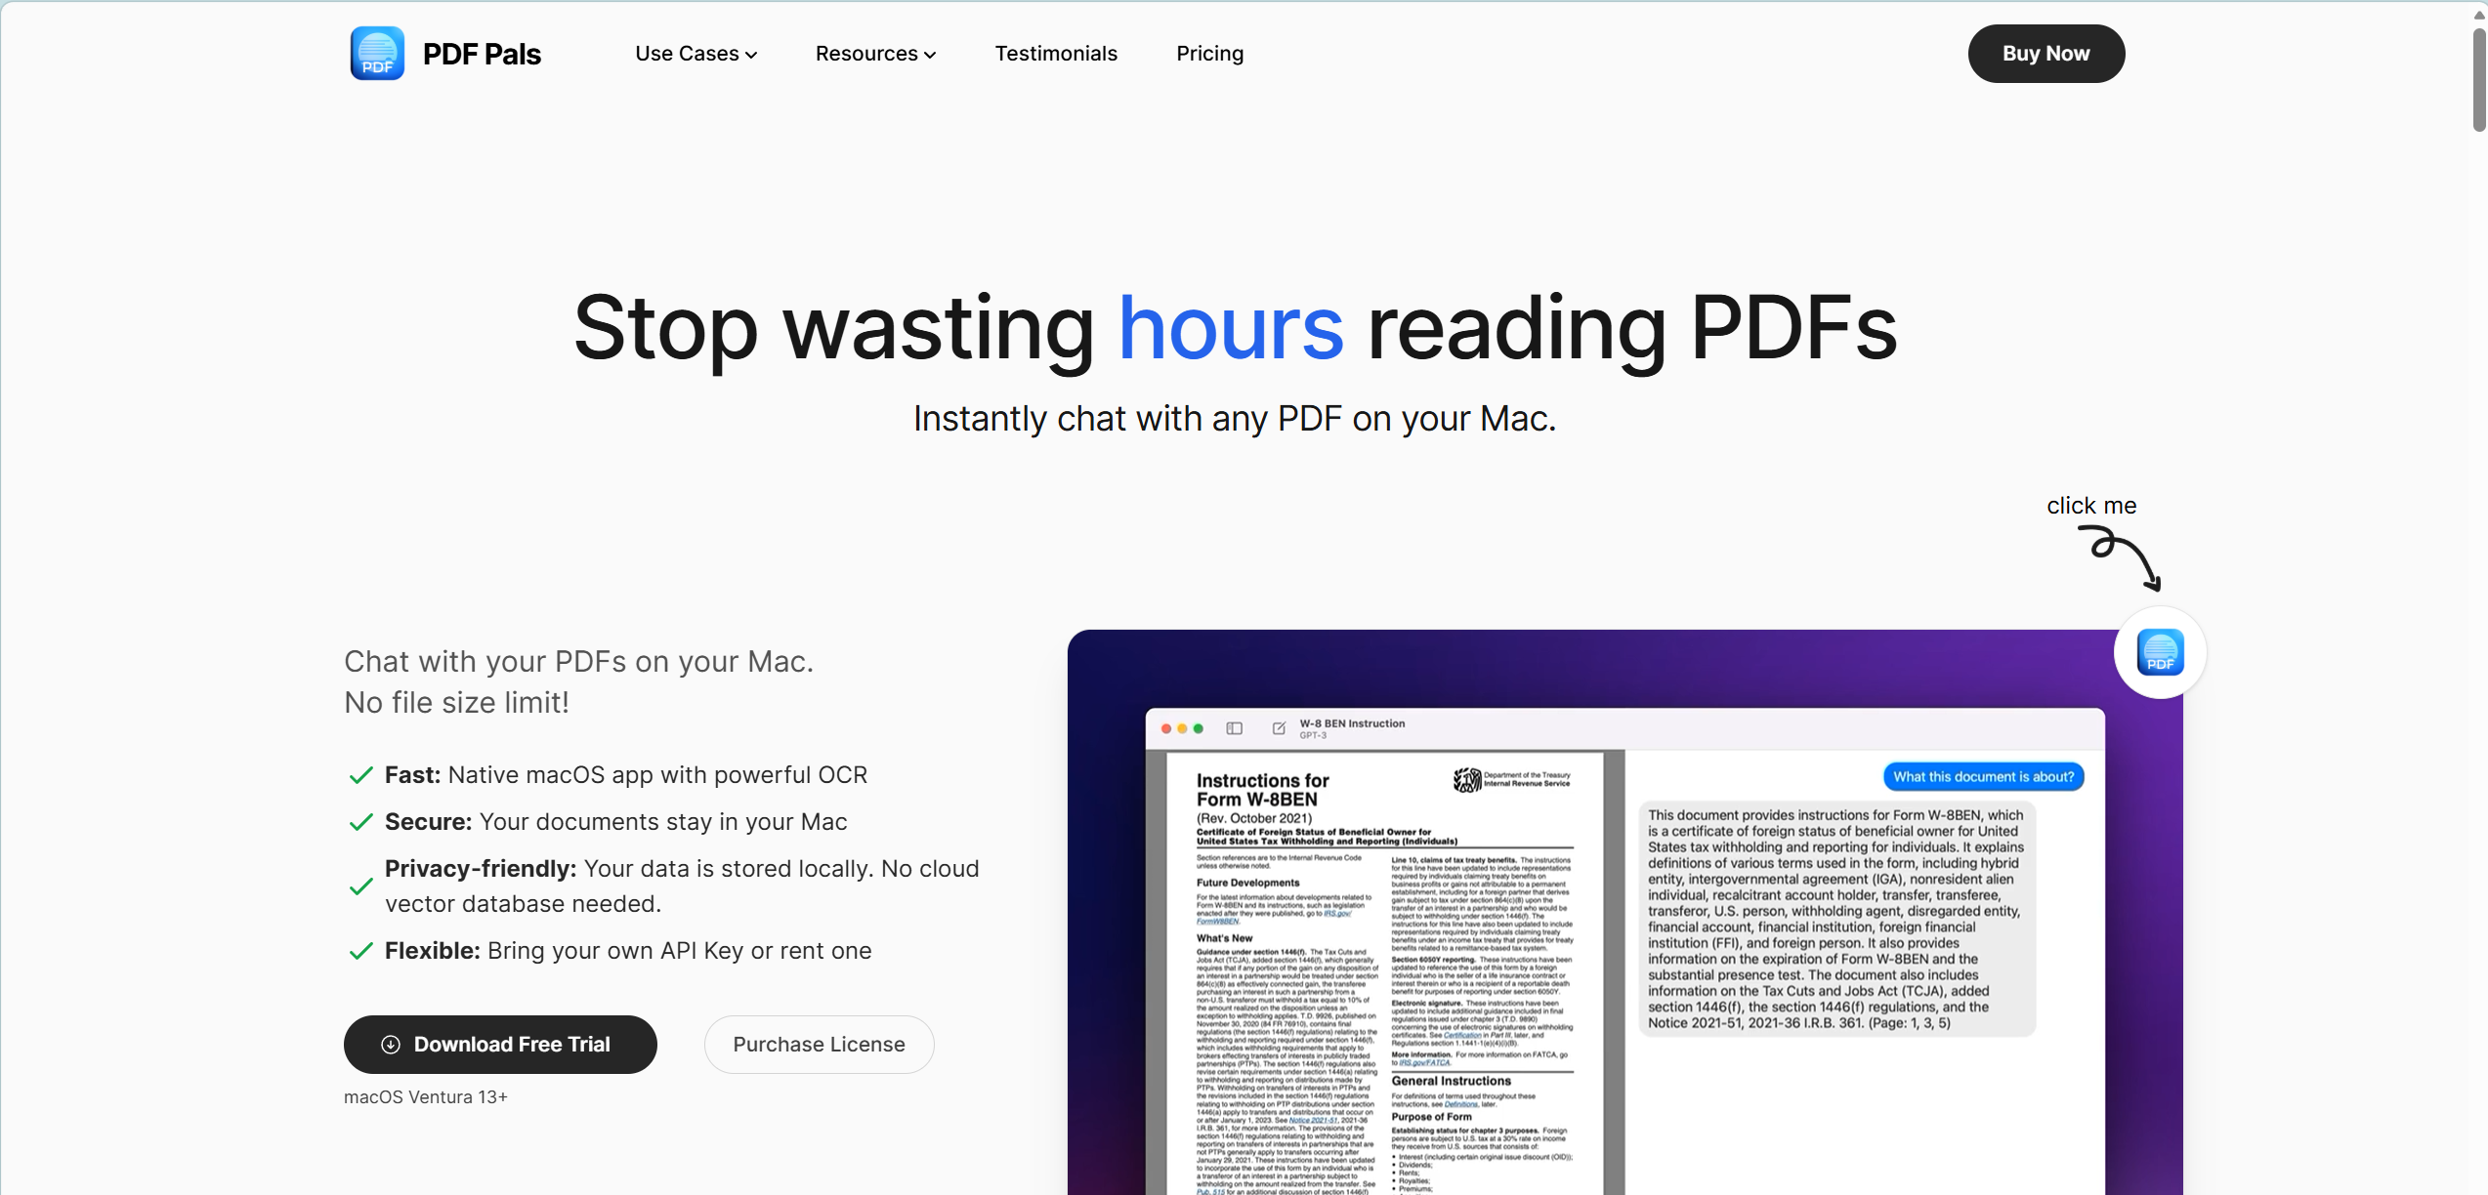Click the floating PDF app icon under 'click me'
Viewport: 2488px width, 1195px height.
point(2160,652)
